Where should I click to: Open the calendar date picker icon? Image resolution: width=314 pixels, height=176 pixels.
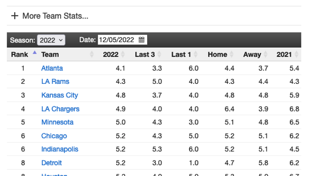pos(141,40)
